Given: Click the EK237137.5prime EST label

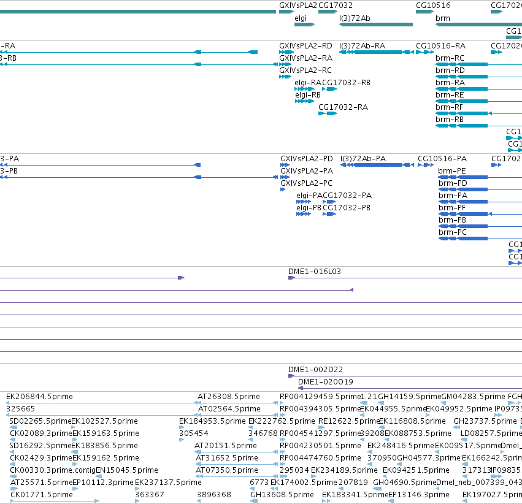Looking at the screenshot, I should [x=168, y=483].
